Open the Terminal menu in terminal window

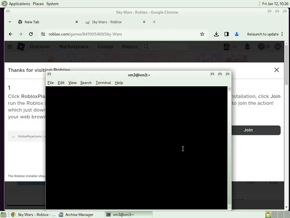[x=103, y=83]
